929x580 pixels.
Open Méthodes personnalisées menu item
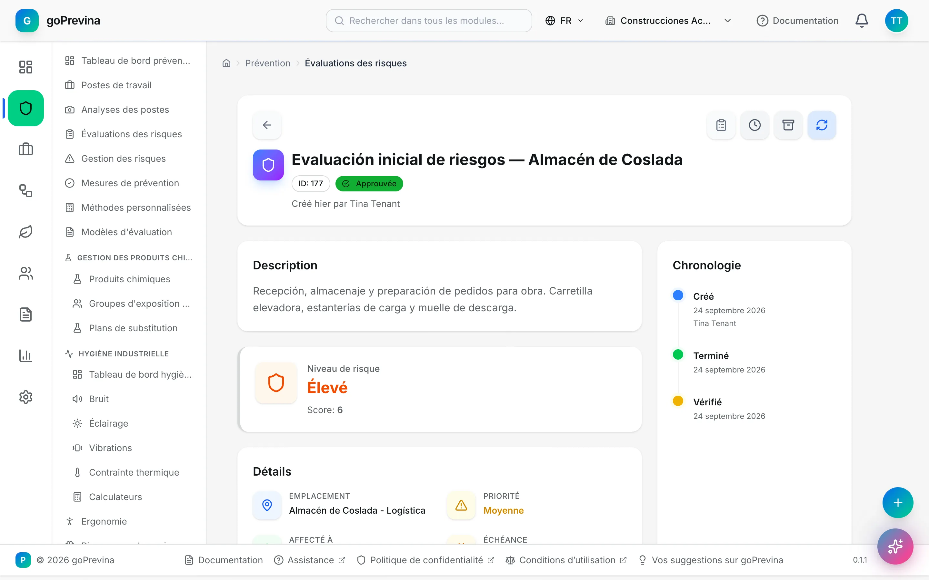coord(129,208)
